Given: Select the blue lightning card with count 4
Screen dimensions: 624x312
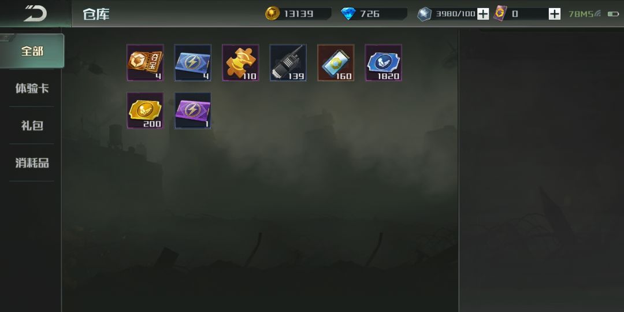Looking at the screenshot, I should [x=192, y=62].
